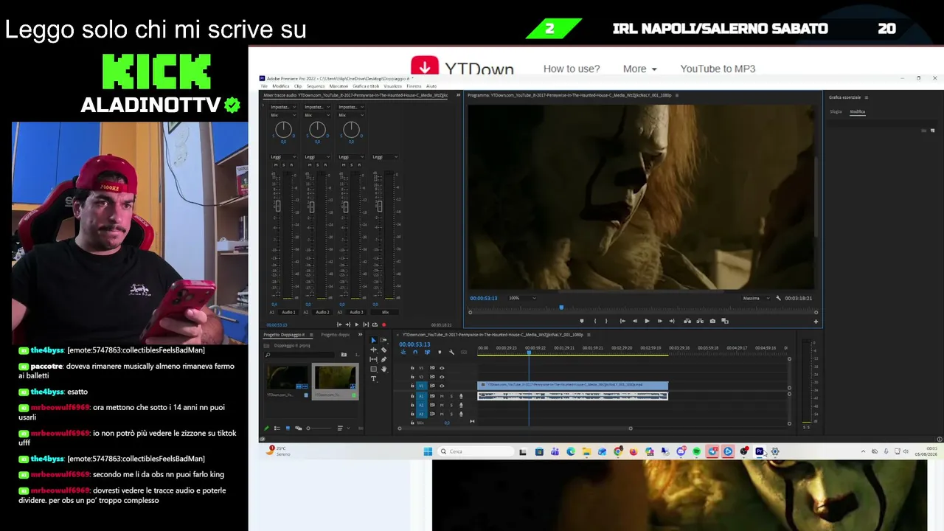This screenshot has width=944, height=531.
Task: Export frame with the camera icon
Action: [712, 321]
